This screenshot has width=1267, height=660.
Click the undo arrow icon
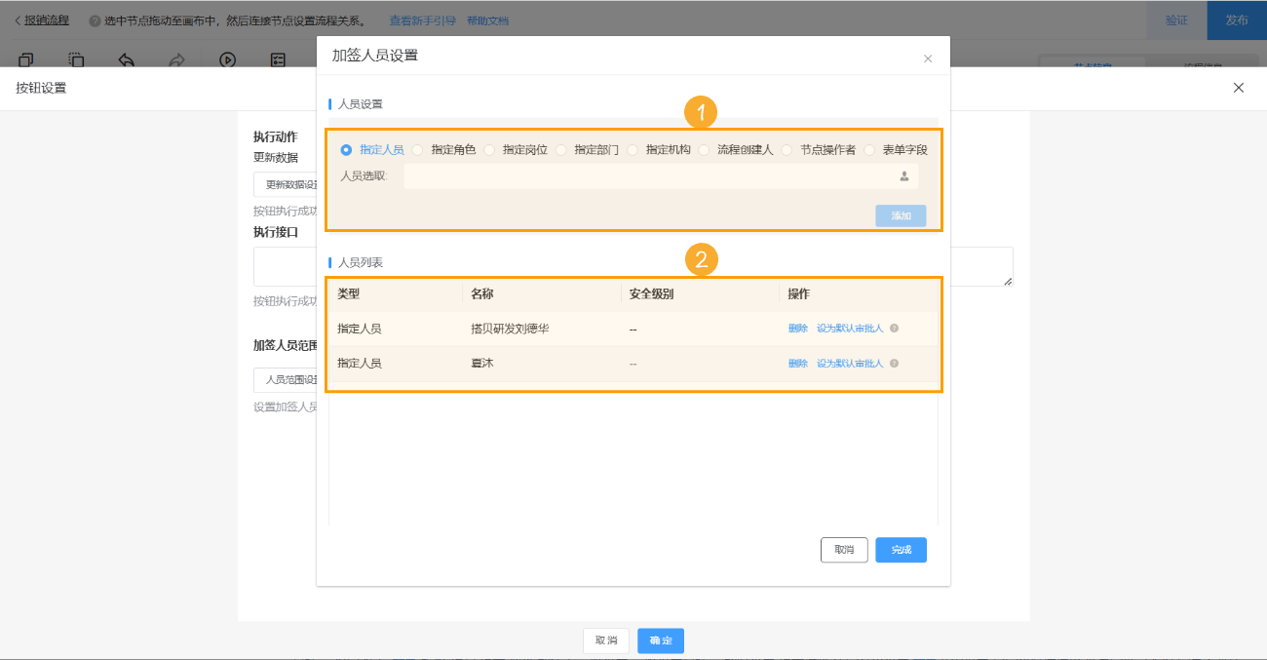click(127, 59)
